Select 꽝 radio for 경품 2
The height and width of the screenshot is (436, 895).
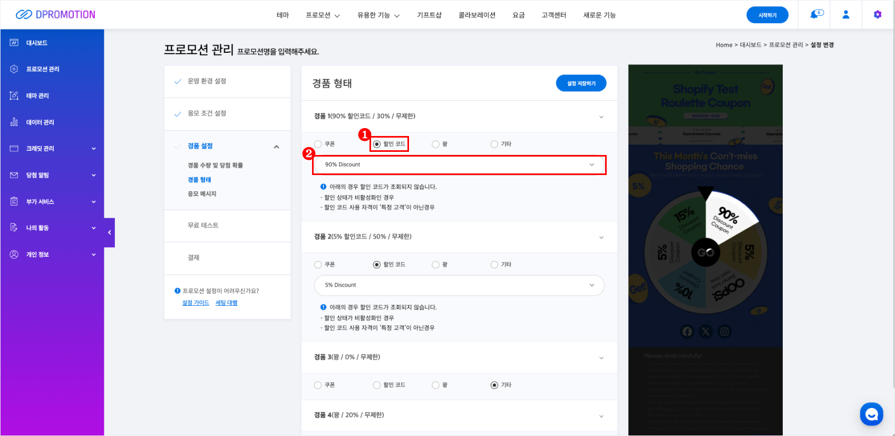[435, 265]
